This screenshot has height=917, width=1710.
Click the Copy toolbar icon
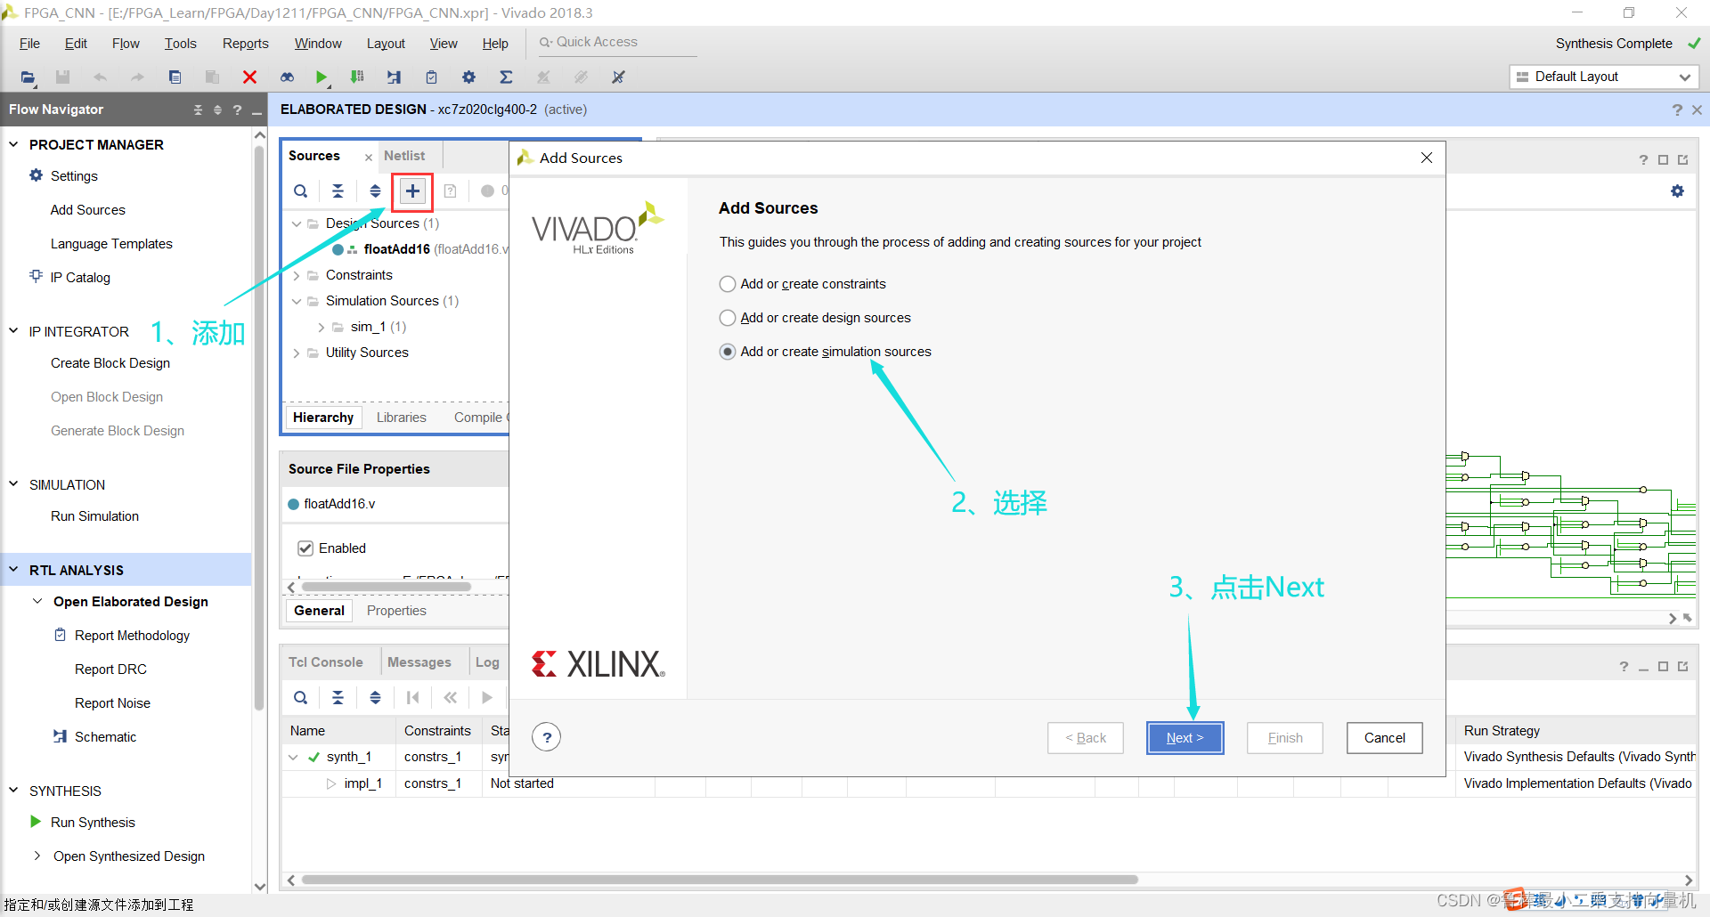[x=175, y=77]
